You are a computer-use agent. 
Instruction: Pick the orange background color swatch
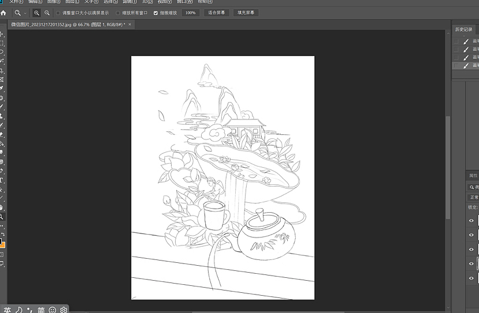[3, 246]
